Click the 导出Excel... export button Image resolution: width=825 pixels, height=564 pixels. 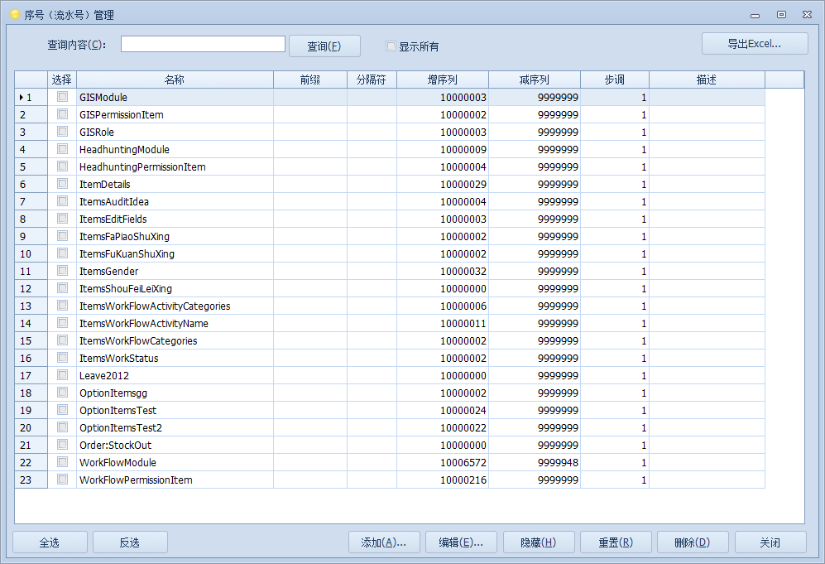tap(755, 44)
